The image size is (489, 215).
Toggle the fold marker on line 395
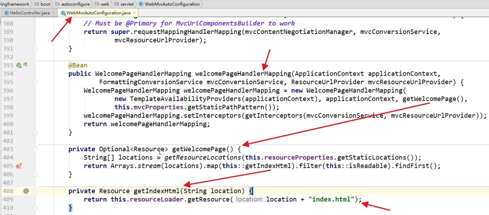tap(35, 82)
